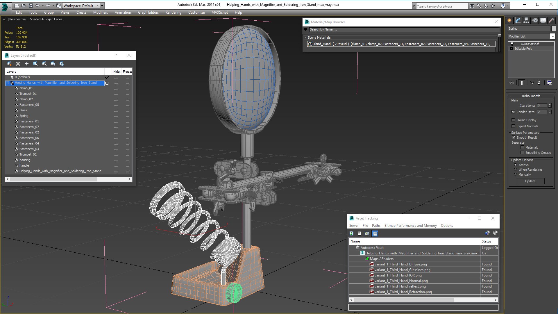Delete highlighted empty layers in Layer dialog
This screenshot has width=558, height=314.
click(18, 64)
